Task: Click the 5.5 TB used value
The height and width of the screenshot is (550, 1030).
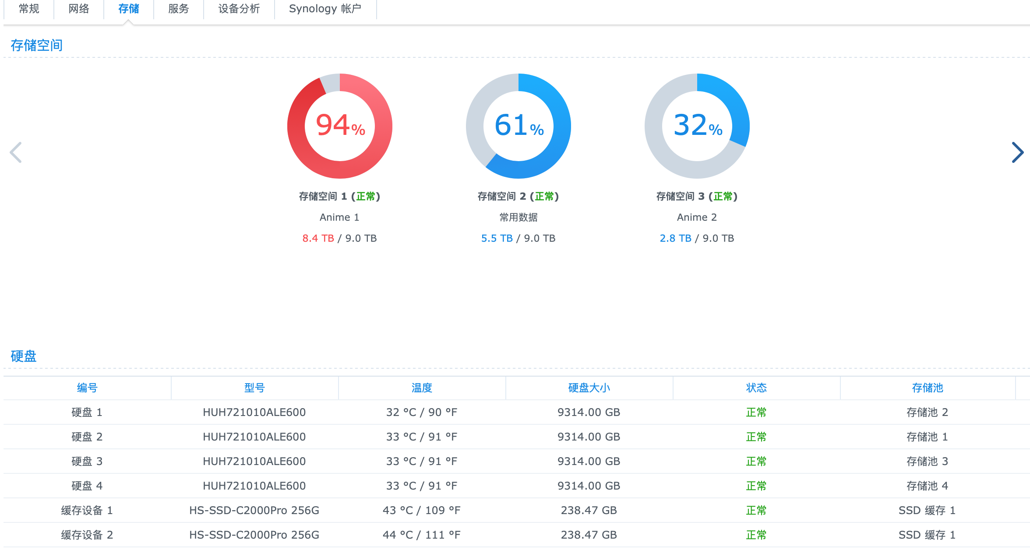Action: (497, 238)
